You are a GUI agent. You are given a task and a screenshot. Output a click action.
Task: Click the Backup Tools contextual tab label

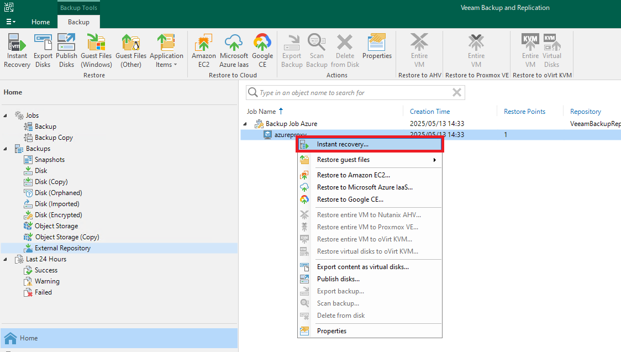click(78, 8)
